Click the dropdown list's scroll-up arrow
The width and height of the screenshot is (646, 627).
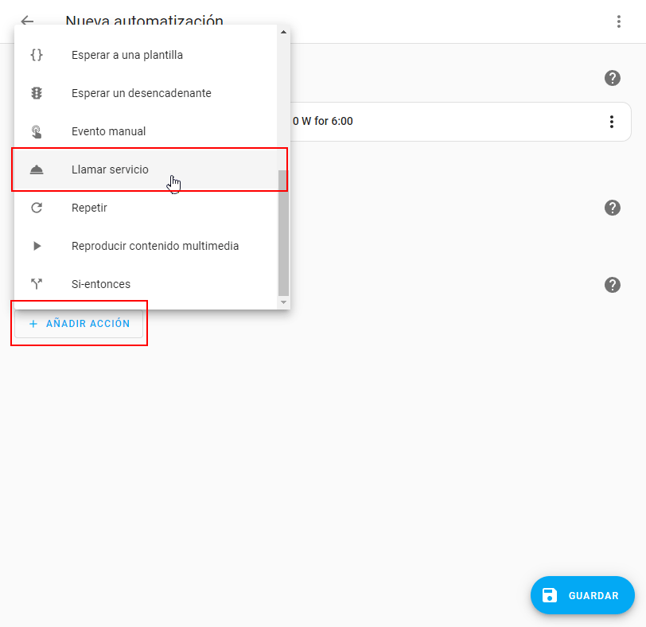[283, 32]
